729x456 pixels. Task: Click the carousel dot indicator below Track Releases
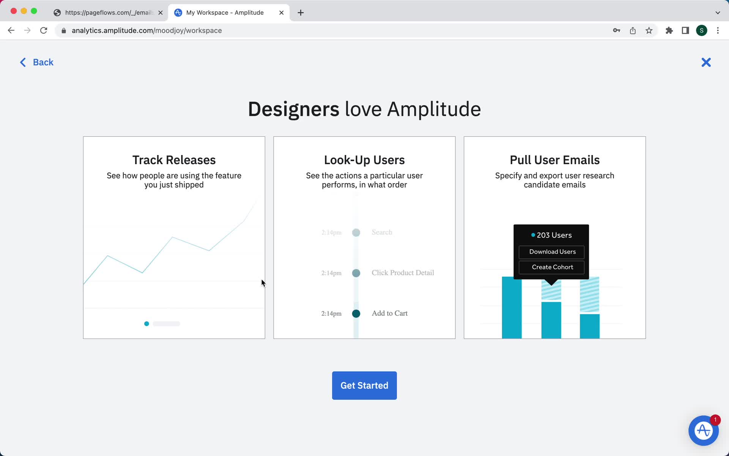click(x=147, y=323)
